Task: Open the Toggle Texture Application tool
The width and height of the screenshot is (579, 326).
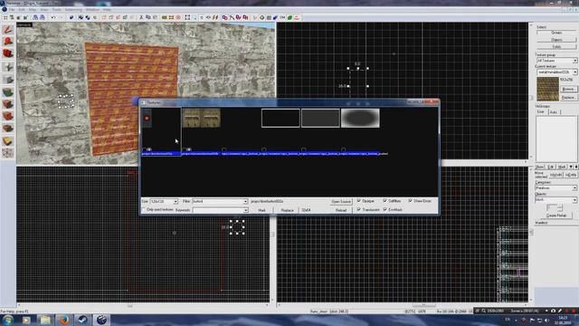Action: pyautogui.click(x=8, y=92)
